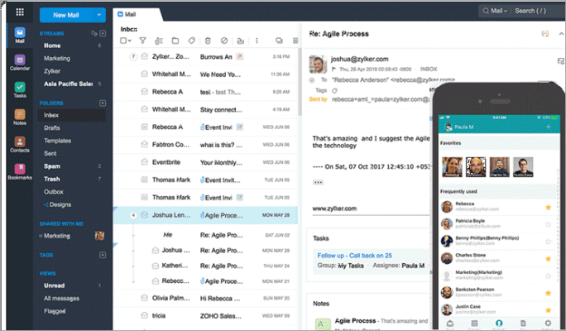
Task: Expand the quoted text ellipsis in the email
Action: coord(318,182)
